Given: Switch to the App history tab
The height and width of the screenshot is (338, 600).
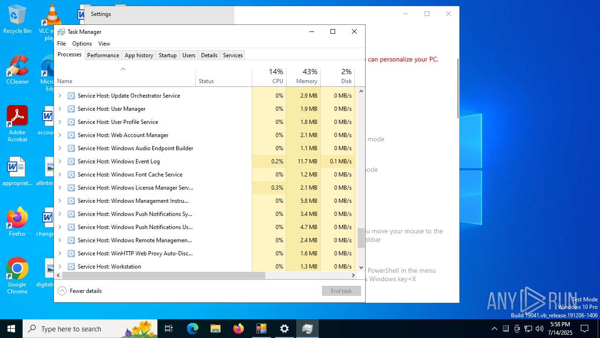Looking at the screenshot, I should pyautogui.click(x=139, y=55).
